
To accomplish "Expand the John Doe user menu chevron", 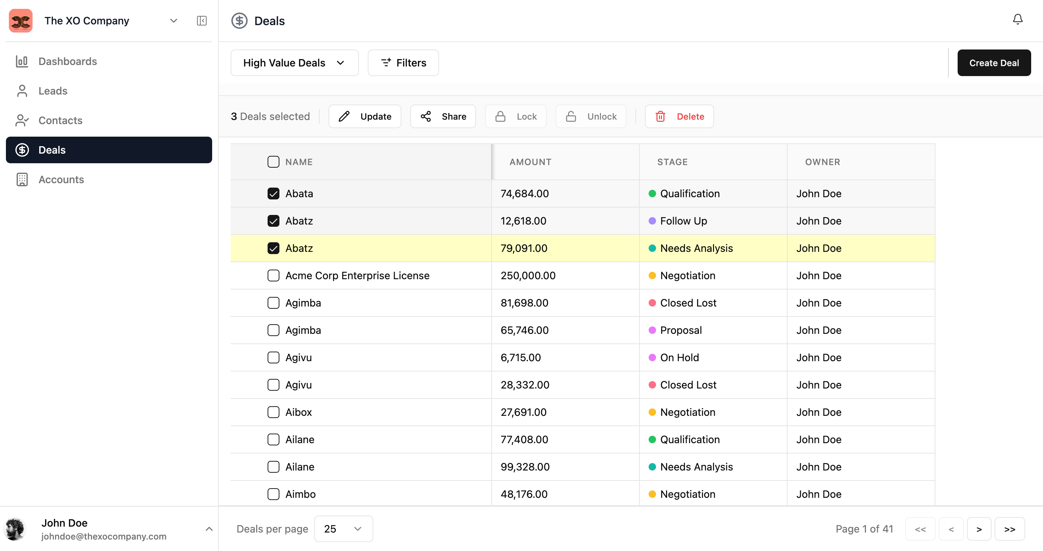I will pyautogui.click(x=209, y=529).
